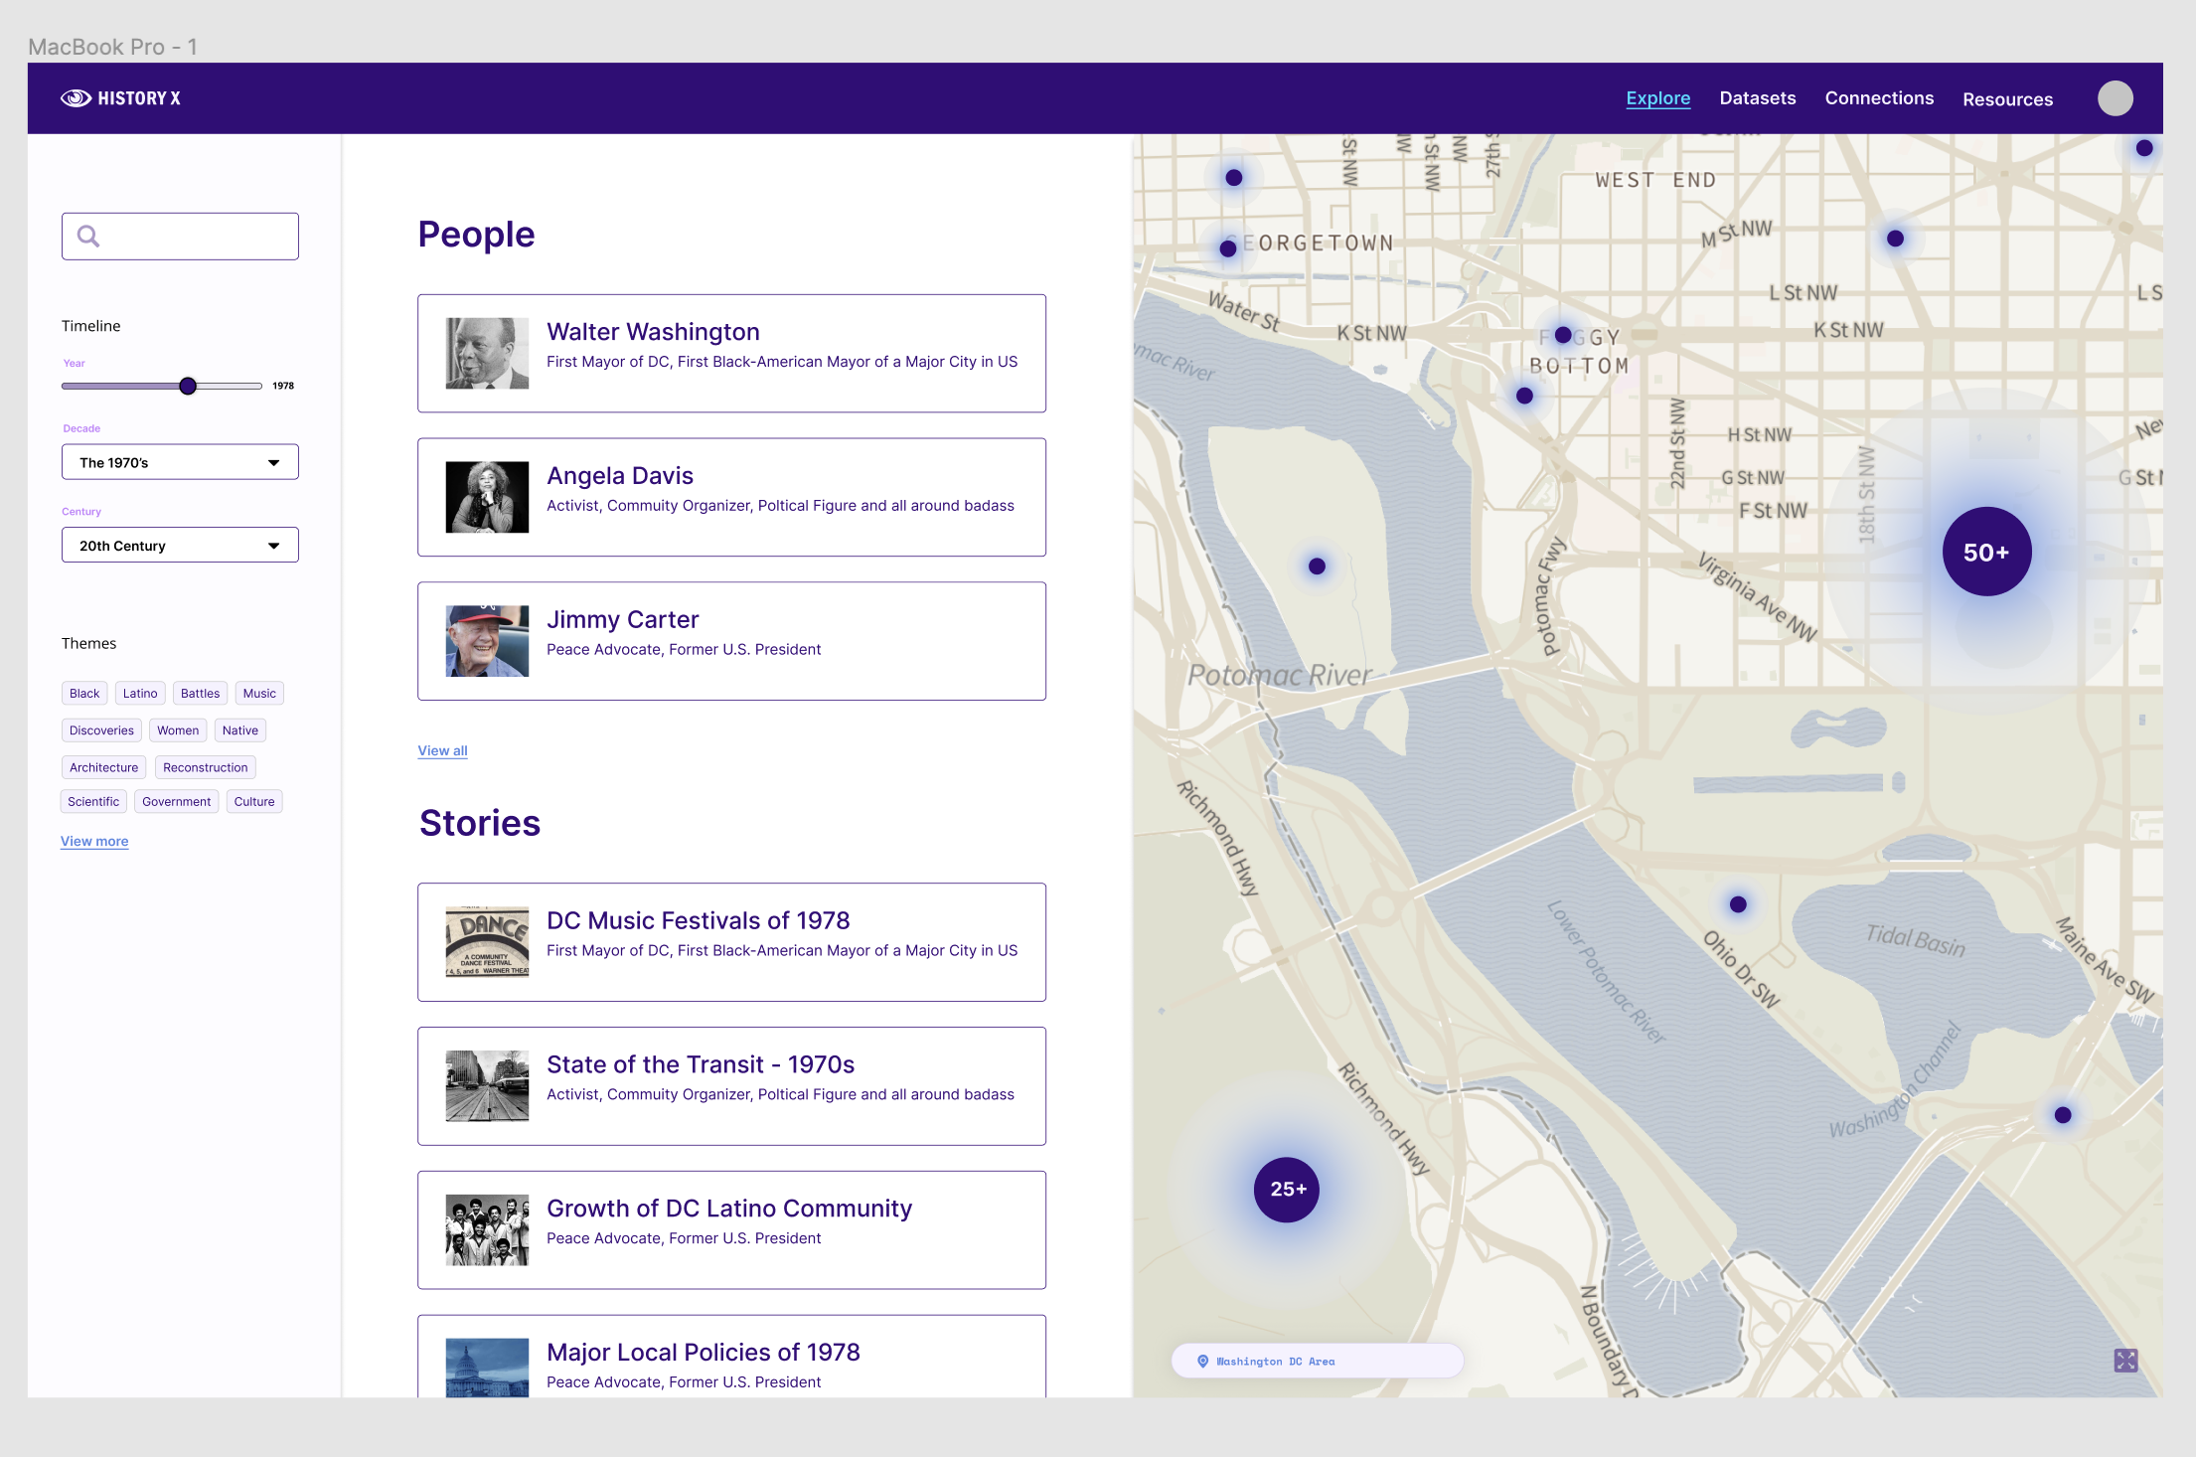Open Jimmy Carter's photo thumbnail

click(x=487, y=641)
